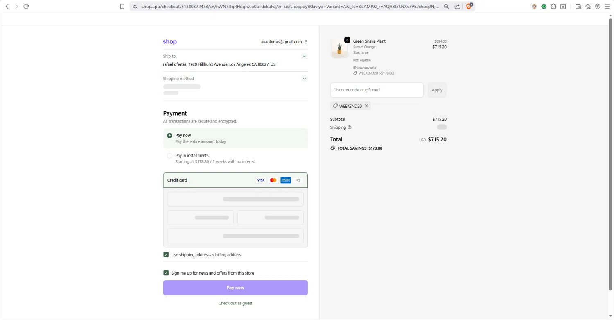
Task: Click the Check out as guest link
Action: tap(235, 303)
